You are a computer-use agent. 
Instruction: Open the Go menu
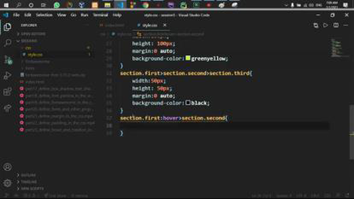[74, 15]
